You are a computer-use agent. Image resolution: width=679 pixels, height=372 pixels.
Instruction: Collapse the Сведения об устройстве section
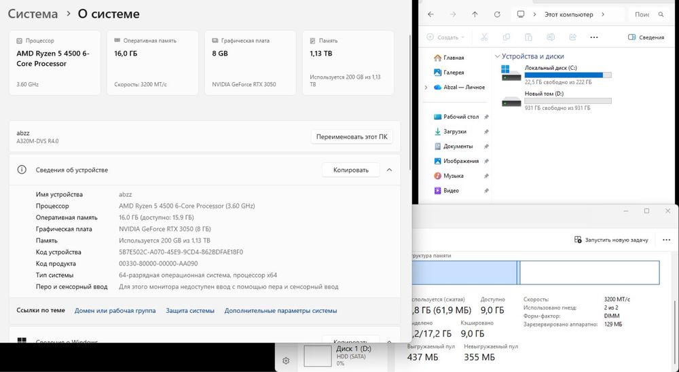pyautogui.click(x=389, y=170)
